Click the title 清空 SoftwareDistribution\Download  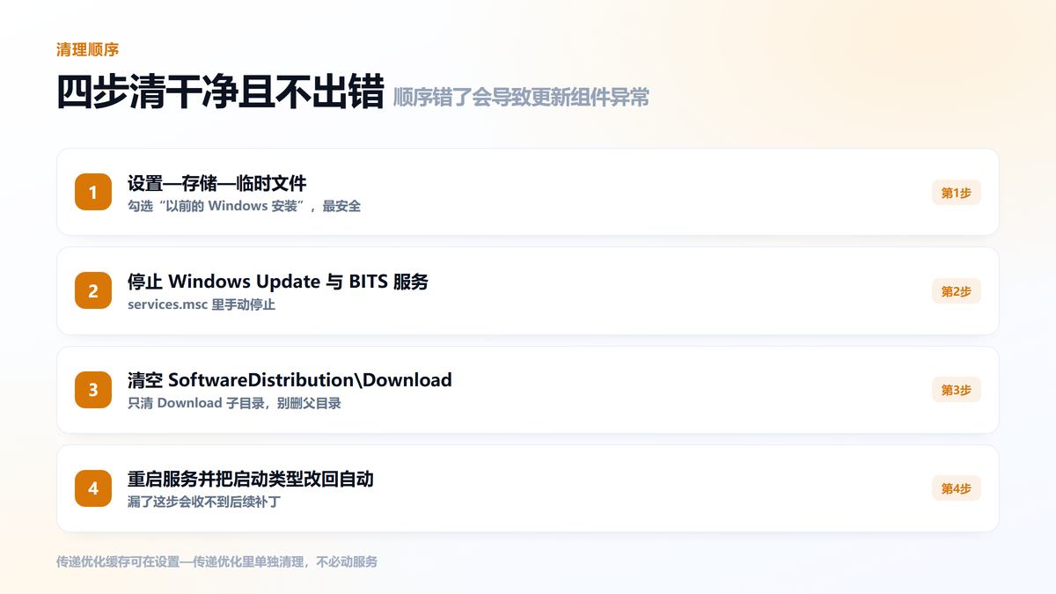290,380
